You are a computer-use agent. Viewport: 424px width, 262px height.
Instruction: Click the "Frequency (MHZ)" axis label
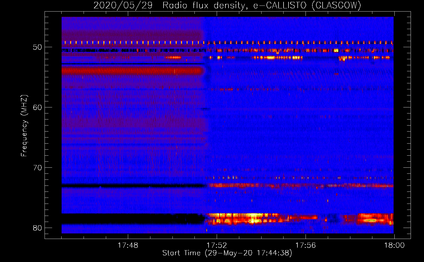24,126
